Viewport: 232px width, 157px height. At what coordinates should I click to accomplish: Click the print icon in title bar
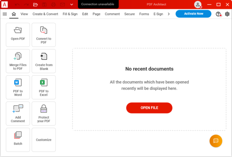click(x=53, y=5)
